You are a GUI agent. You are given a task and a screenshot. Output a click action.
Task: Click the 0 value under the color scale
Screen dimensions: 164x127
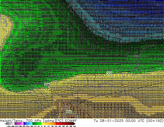(42, 126)
